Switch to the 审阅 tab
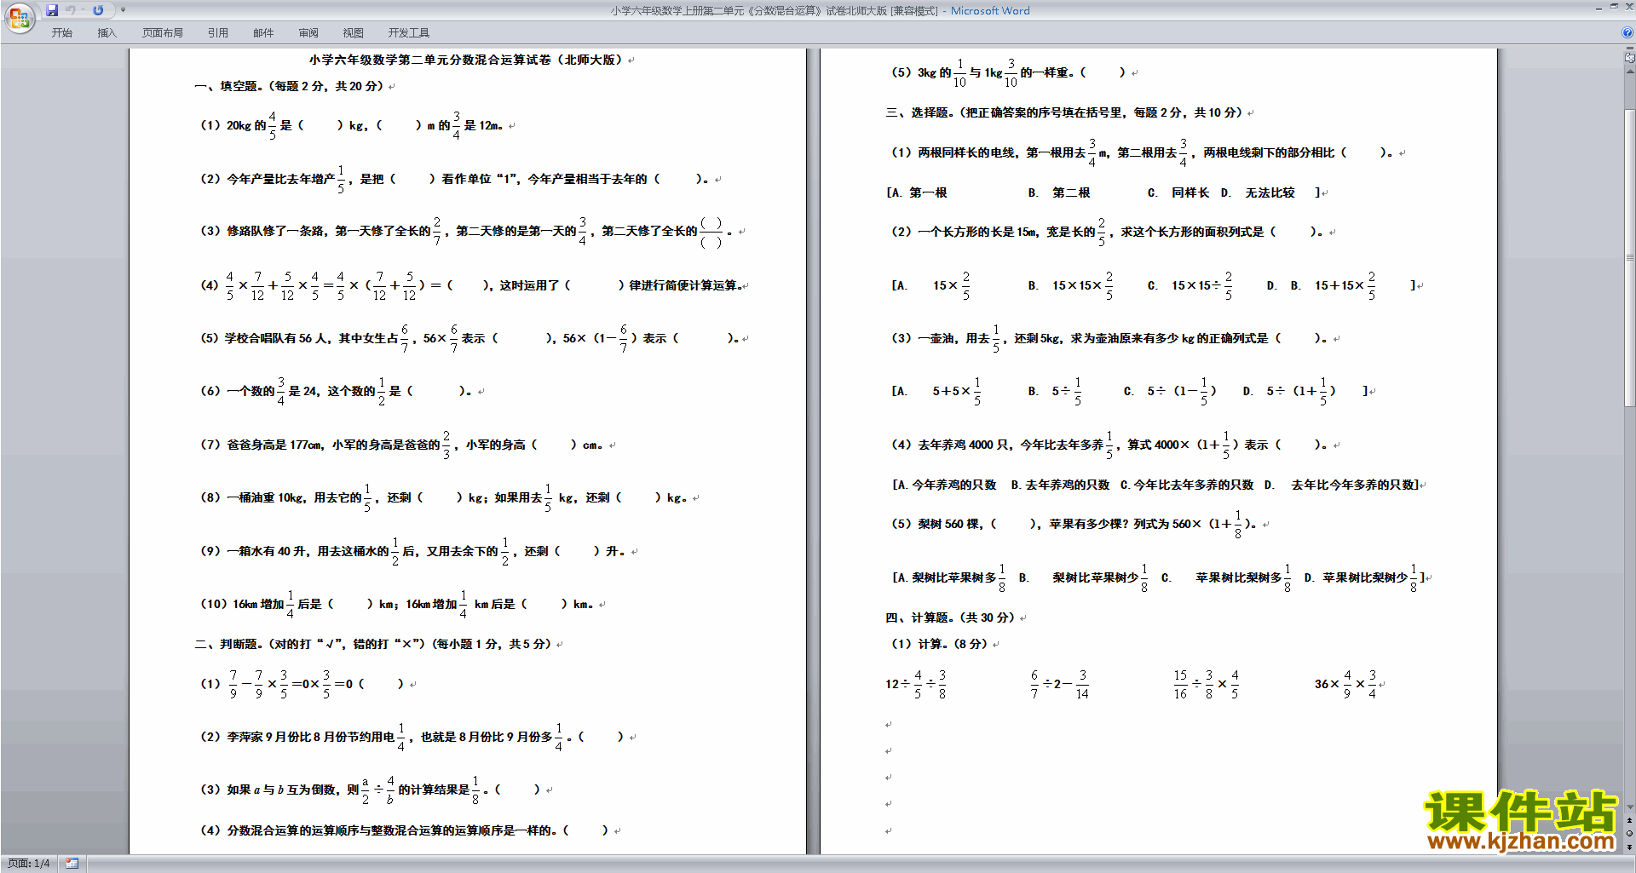 (308, 33)
